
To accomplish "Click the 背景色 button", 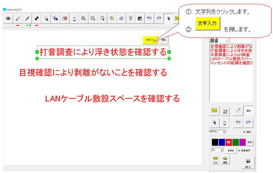I will point(230,151).
